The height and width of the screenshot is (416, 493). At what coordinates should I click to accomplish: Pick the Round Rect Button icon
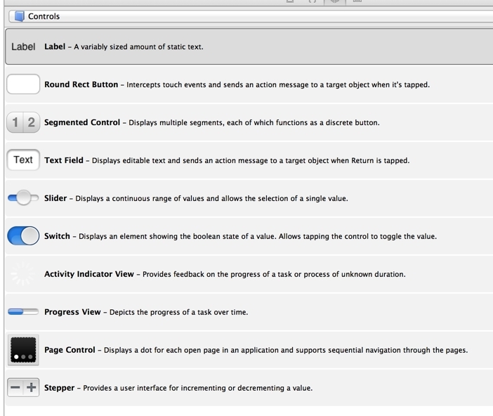[23, 84]
